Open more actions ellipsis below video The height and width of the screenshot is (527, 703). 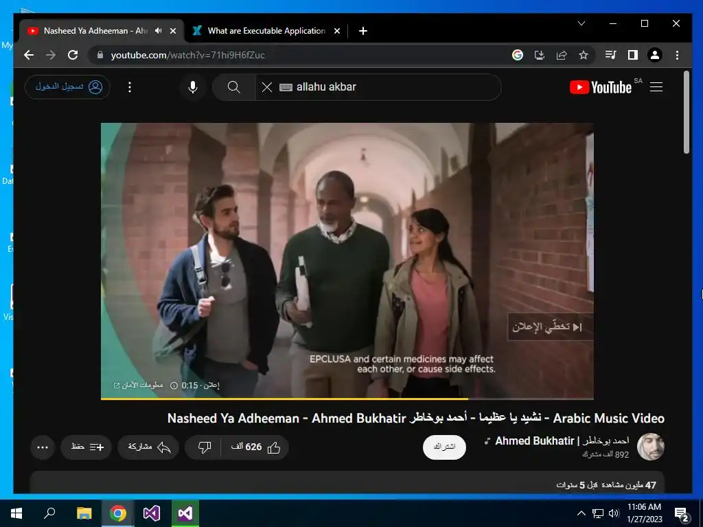click(43, 447)
